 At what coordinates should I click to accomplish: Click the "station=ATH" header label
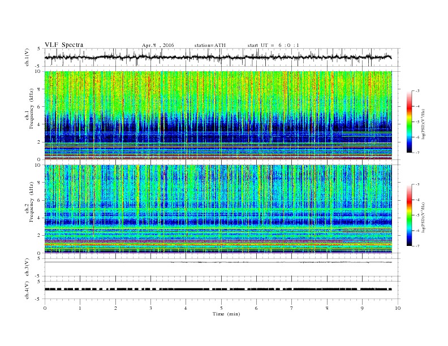[x=210, y=45]
